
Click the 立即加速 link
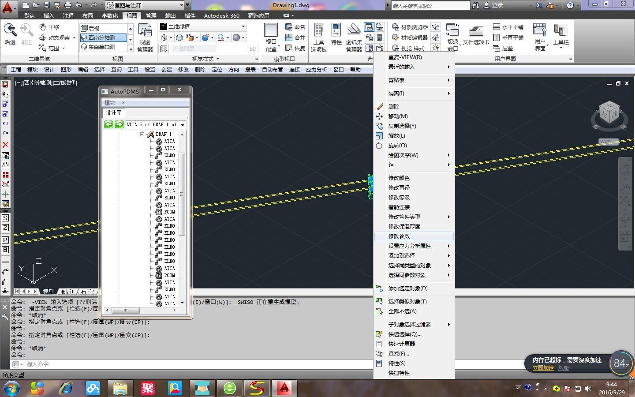tap(543, 368)
